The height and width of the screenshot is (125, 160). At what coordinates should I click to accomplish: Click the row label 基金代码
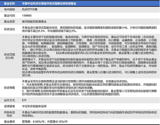point(9,15)
